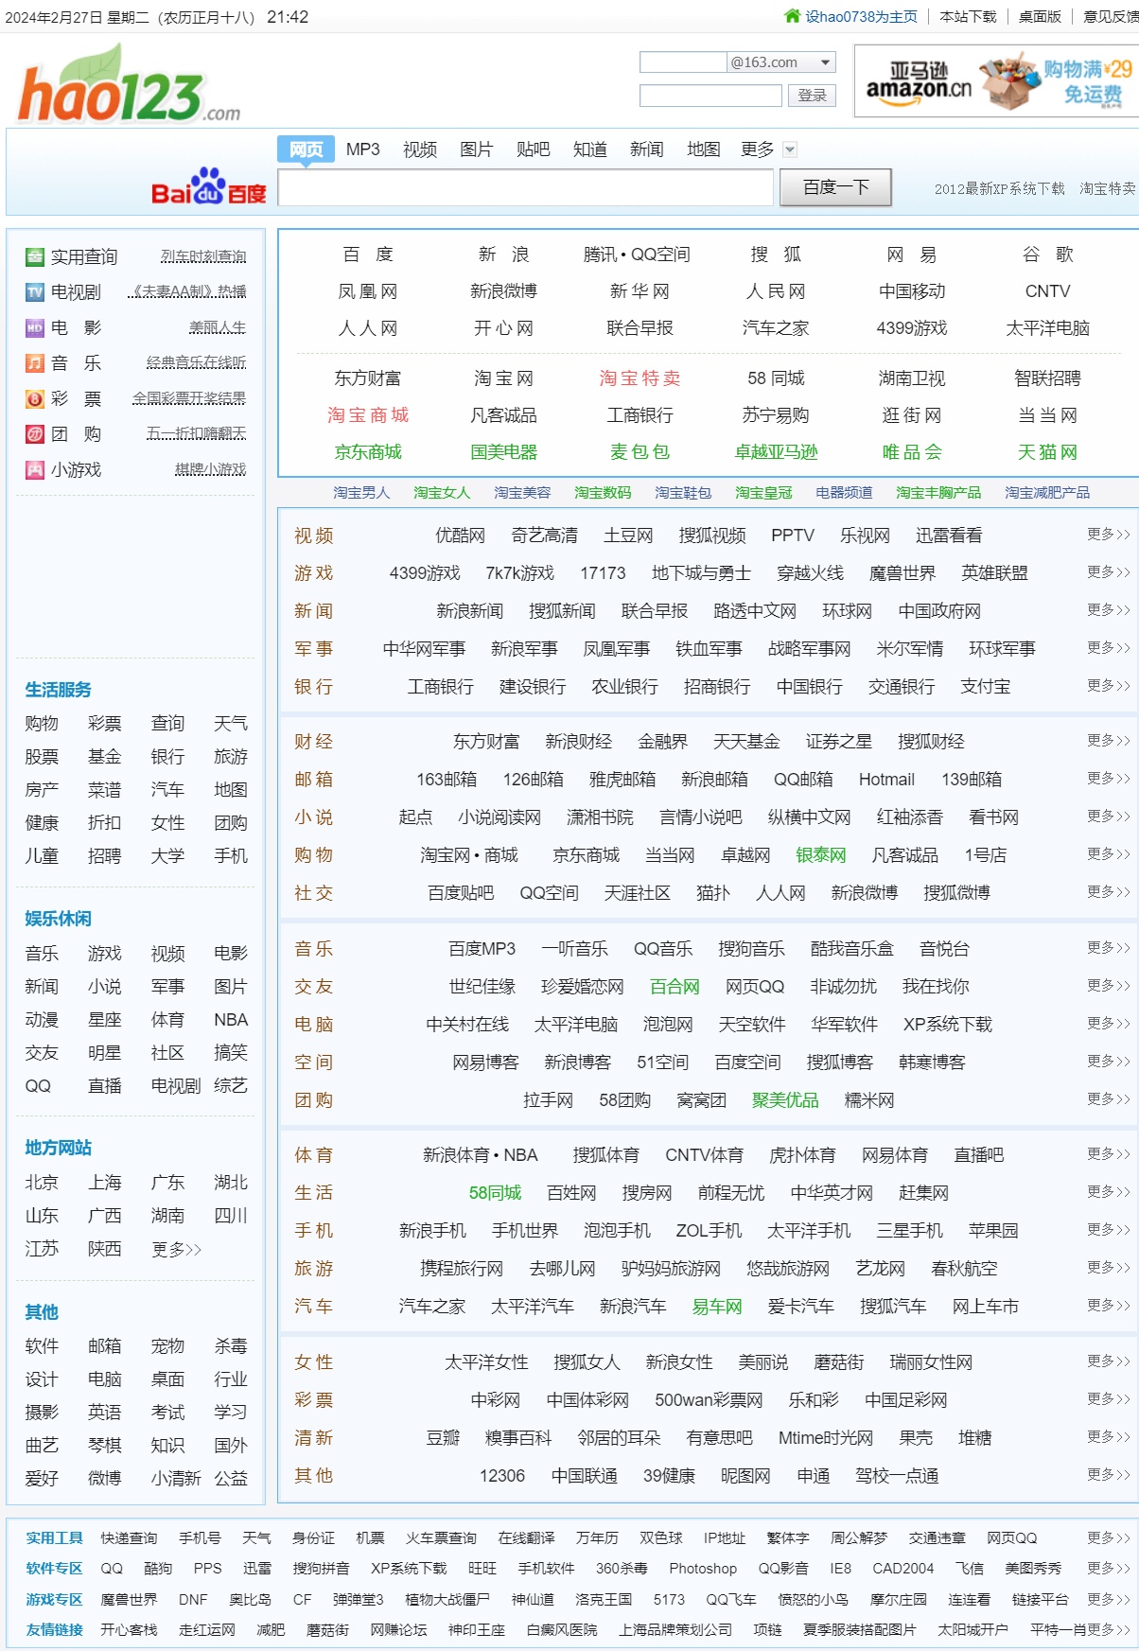Open the 桌面版 link in top bar
Screen dimensions: 1139x1651
pos(1040,16)
